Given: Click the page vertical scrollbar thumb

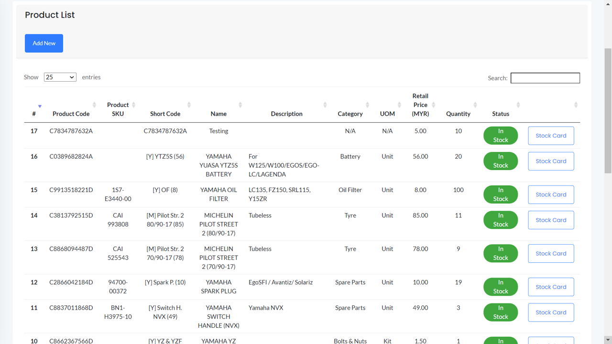Looking at the screenshot, I should point(608,110).
